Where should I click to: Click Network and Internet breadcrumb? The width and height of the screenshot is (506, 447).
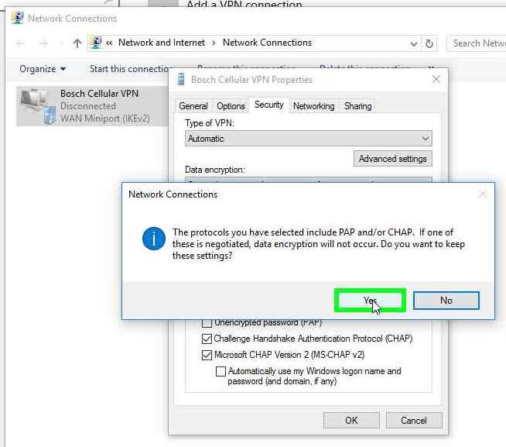point(162,43)
